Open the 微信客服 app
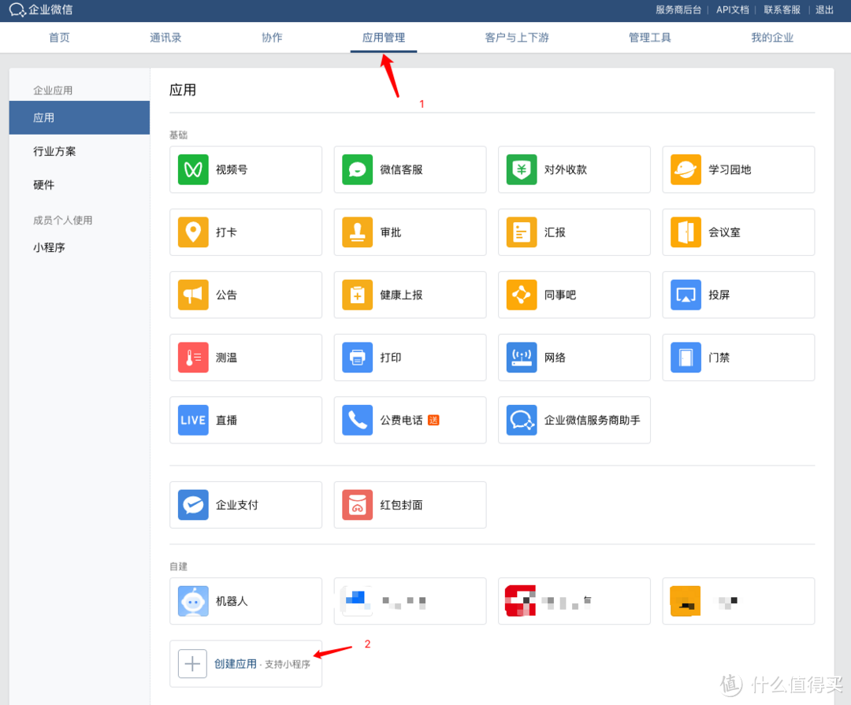The image size is (851, 705). click(x=409, y=169)
